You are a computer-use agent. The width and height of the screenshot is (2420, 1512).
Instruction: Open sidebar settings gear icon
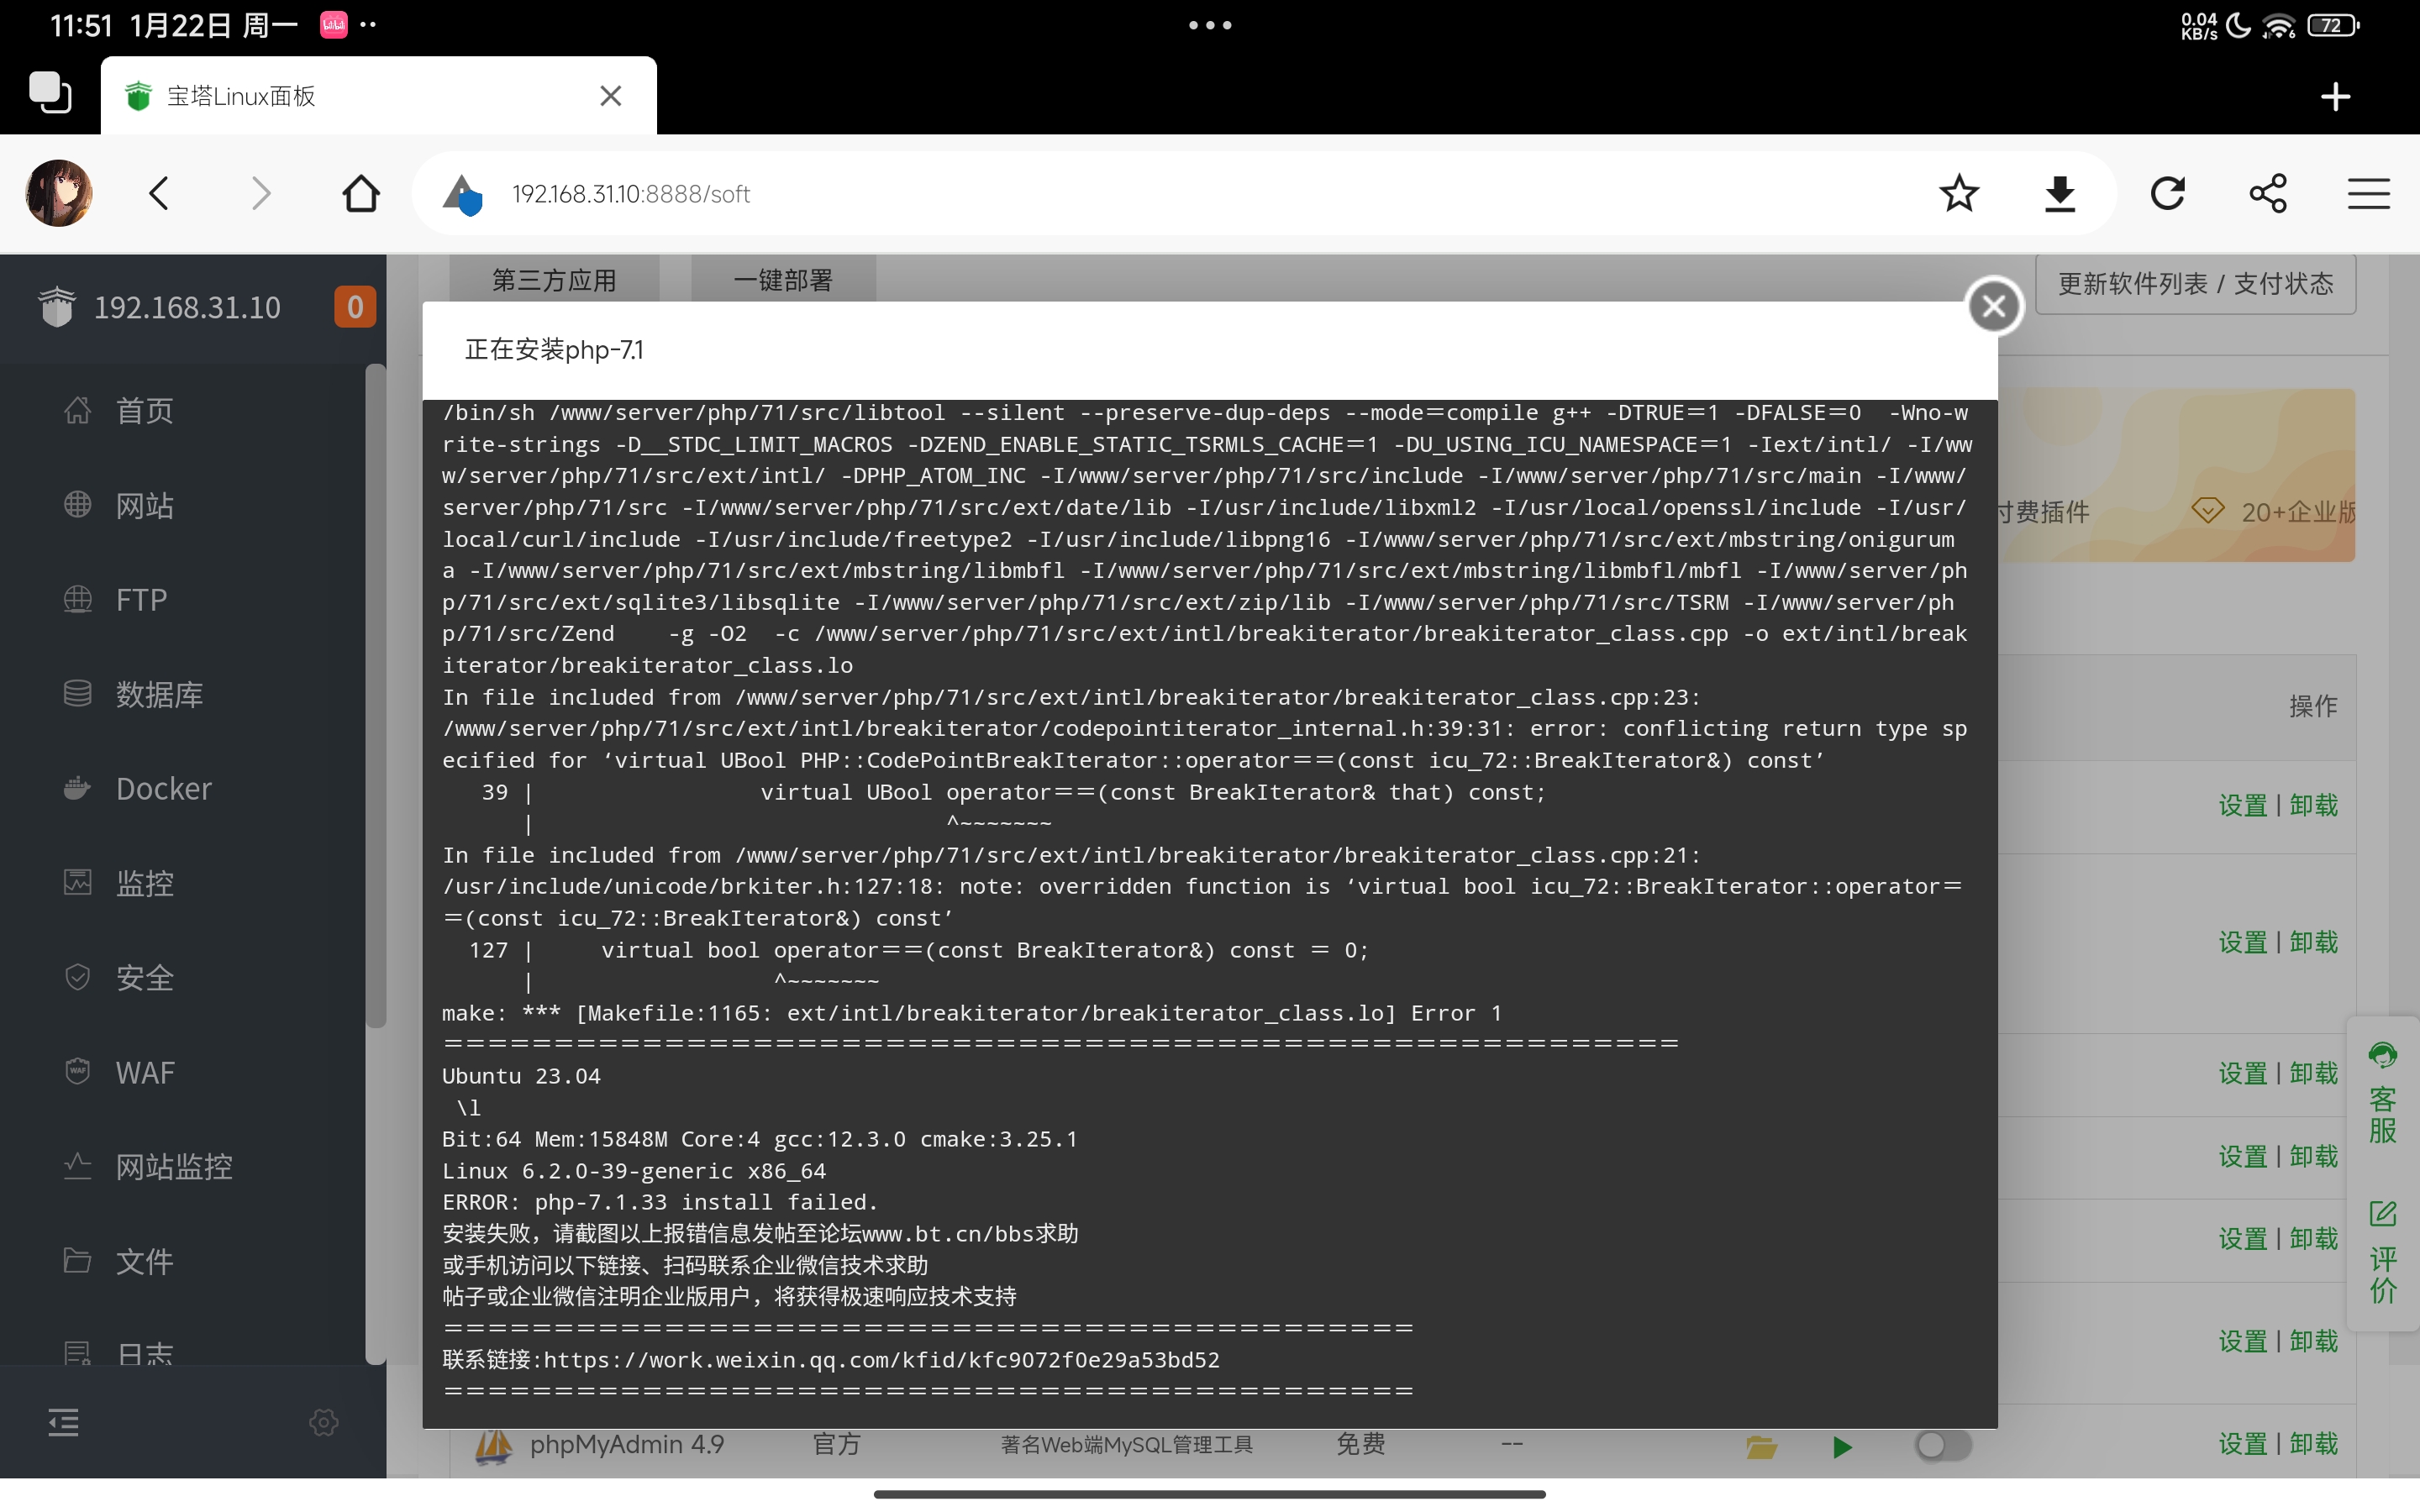coord(323,1422)
